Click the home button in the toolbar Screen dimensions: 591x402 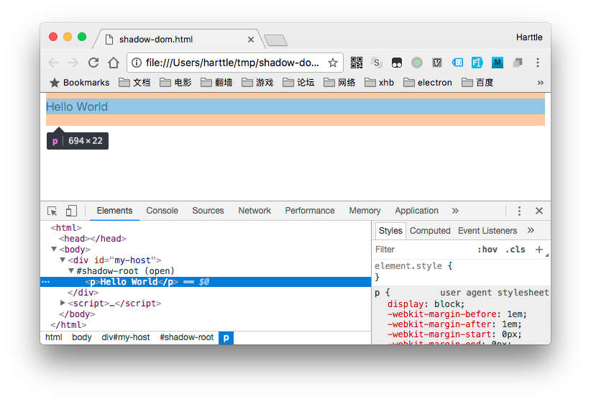114,63
